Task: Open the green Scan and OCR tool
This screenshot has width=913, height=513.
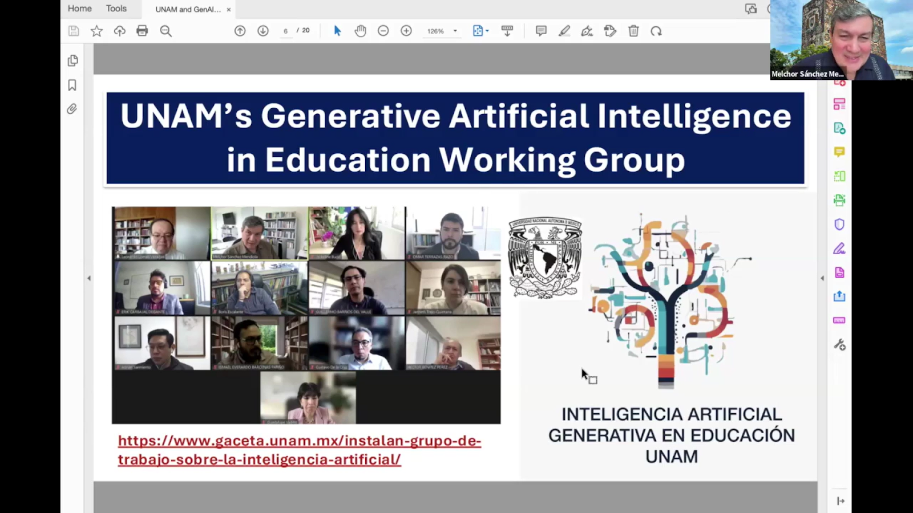Action: 839,176
